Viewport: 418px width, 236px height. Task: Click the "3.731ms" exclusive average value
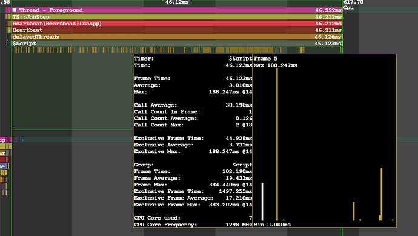click(240, 145)
